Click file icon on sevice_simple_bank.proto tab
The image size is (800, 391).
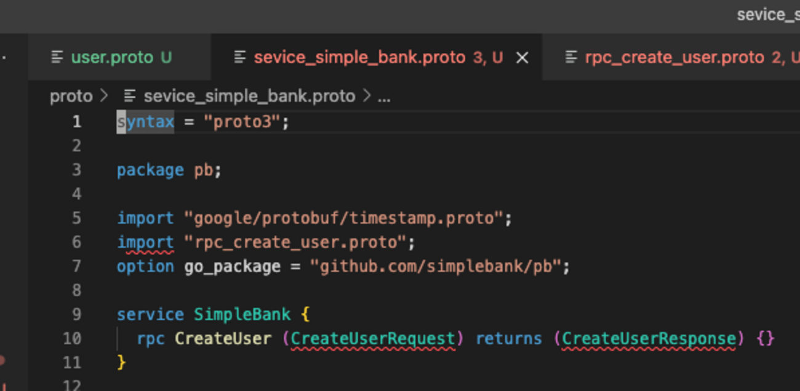point(240,58)
